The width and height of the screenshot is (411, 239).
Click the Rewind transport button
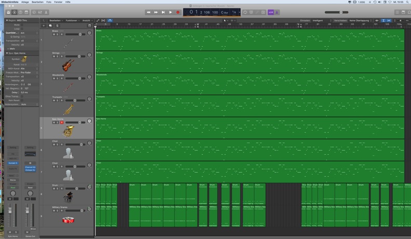click(148, 12)
